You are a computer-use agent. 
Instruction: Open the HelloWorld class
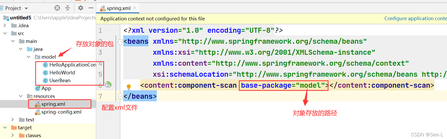pos(62,73)
